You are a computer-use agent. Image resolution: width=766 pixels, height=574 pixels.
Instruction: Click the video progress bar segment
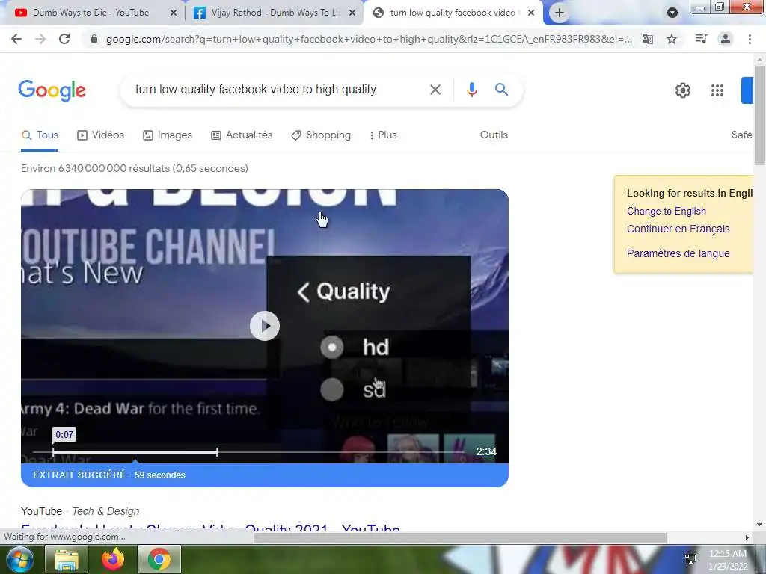coord(135,452)
